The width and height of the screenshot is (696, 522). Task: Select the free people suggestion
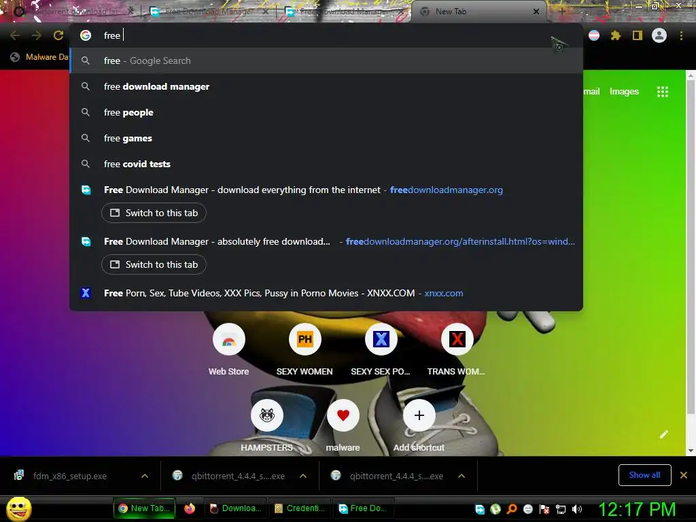coord(326,112)
